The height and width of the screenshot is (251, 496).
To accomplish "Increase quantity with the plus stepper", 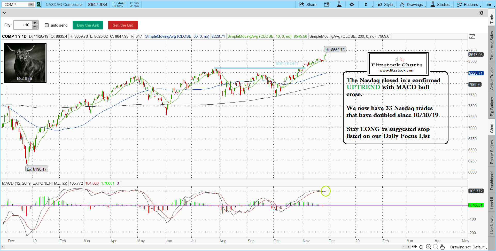I will (x=35, y=23).
